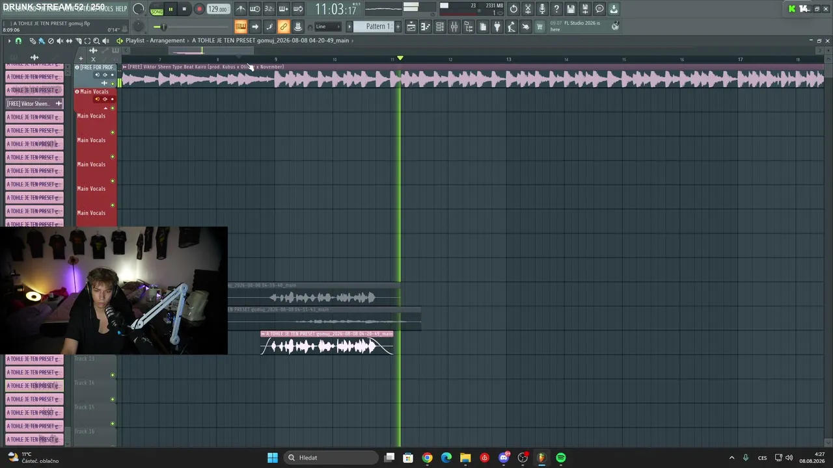Mute the FREE FOR PROF track LED
Image resolution: width=833 pixels, height=468 pixels.
(x=113, y=83)
